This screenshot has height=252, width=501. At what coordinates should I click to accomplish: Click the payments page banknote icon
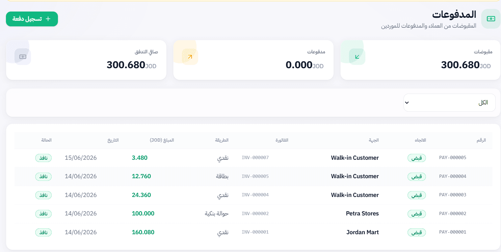(x=491, y=19)
